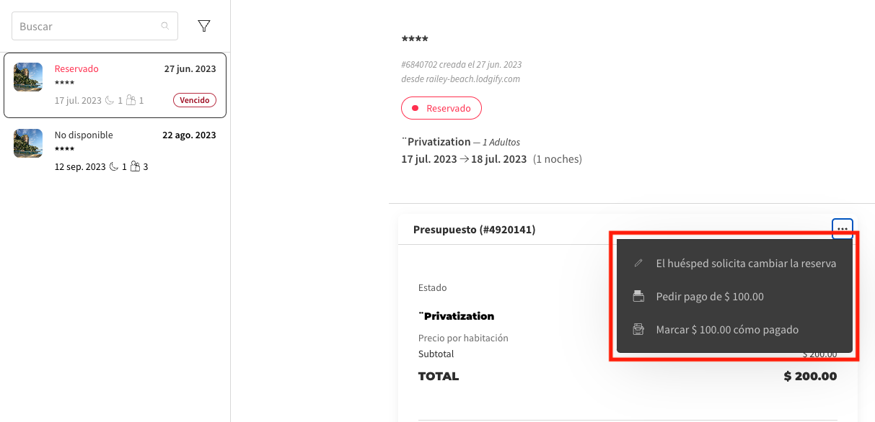
Task: Click the Reservado status pill in booking details
Action: tap(441, 108)
